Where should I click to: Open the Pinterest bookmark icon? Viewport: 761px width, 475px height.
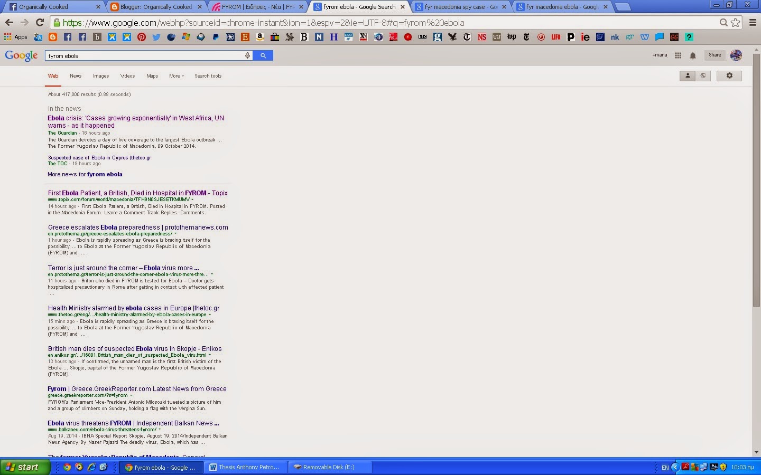142,37
